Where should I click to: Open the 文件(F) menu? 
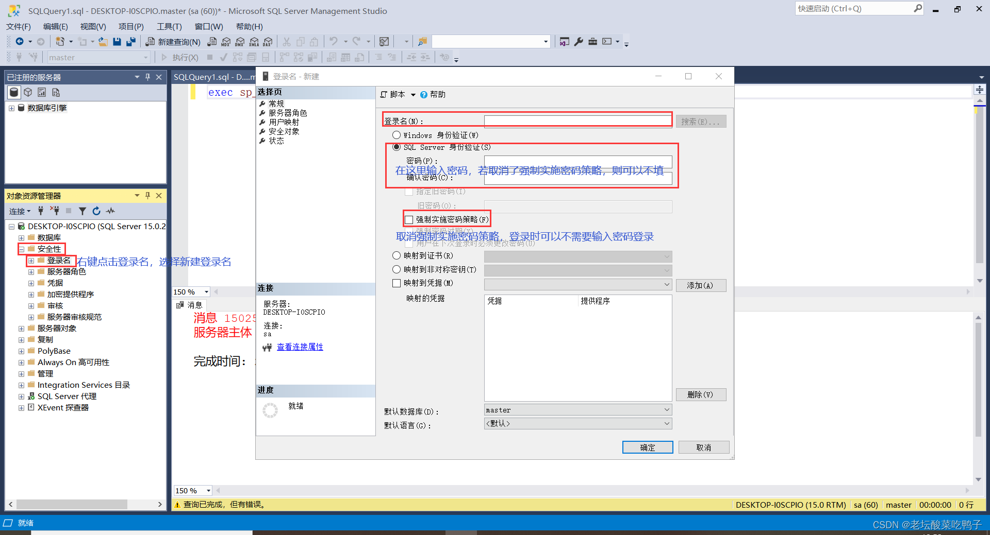coord(19,26)
